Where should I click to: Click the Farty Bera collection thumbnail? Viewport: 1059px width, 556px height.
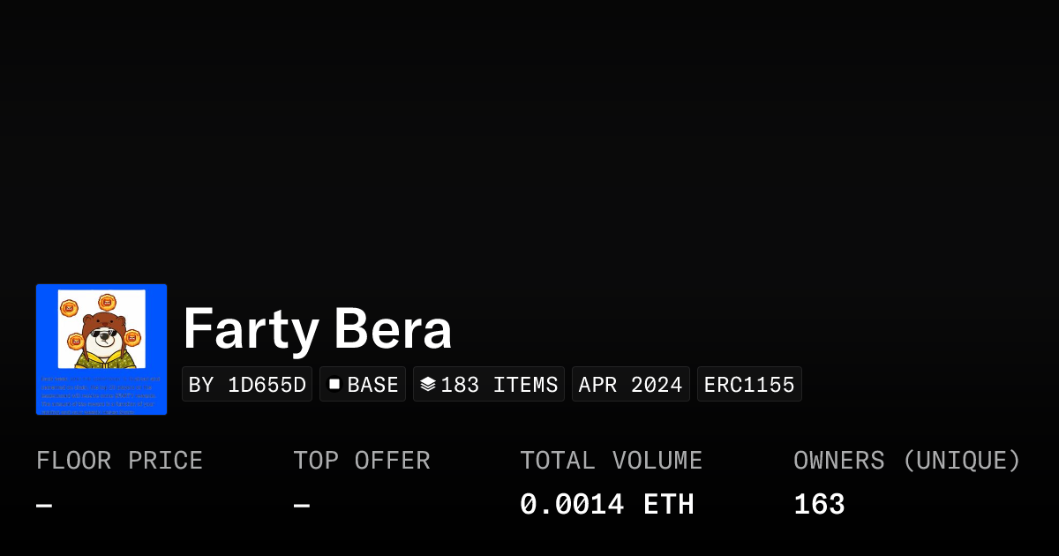coord(101,349)
